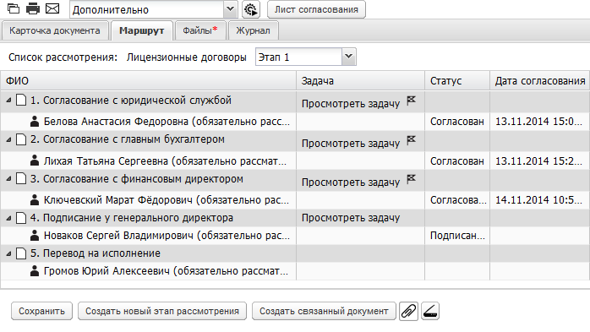Click the printer icon
Viewport: 590px width, 332px height.
(x=33, y=8)
